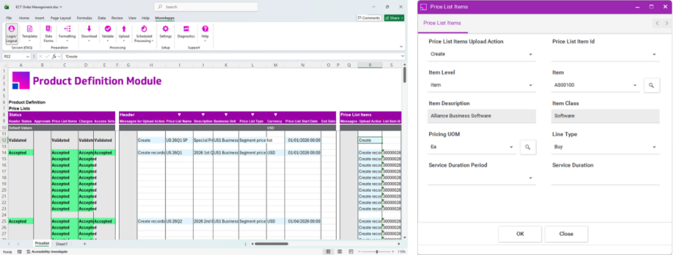Viewport: 673px width, 255px height.
Task: Switch to Page Break Preview in the status bar
Action: 351,252
